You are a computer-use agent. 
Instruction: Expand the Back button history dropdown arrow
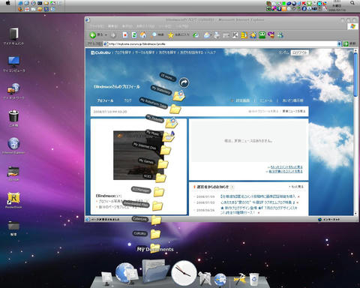pos(106,35)
